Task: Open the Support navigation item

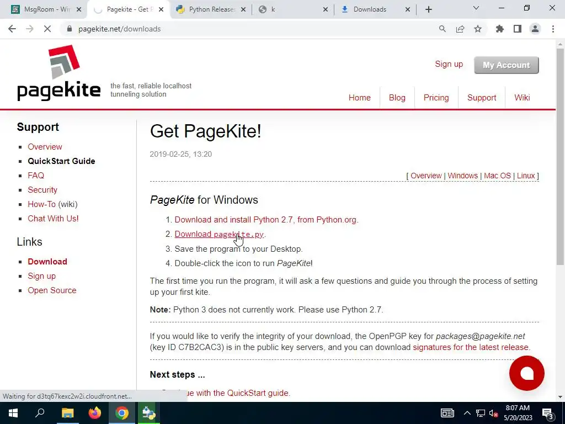Action: coord(481,98)
